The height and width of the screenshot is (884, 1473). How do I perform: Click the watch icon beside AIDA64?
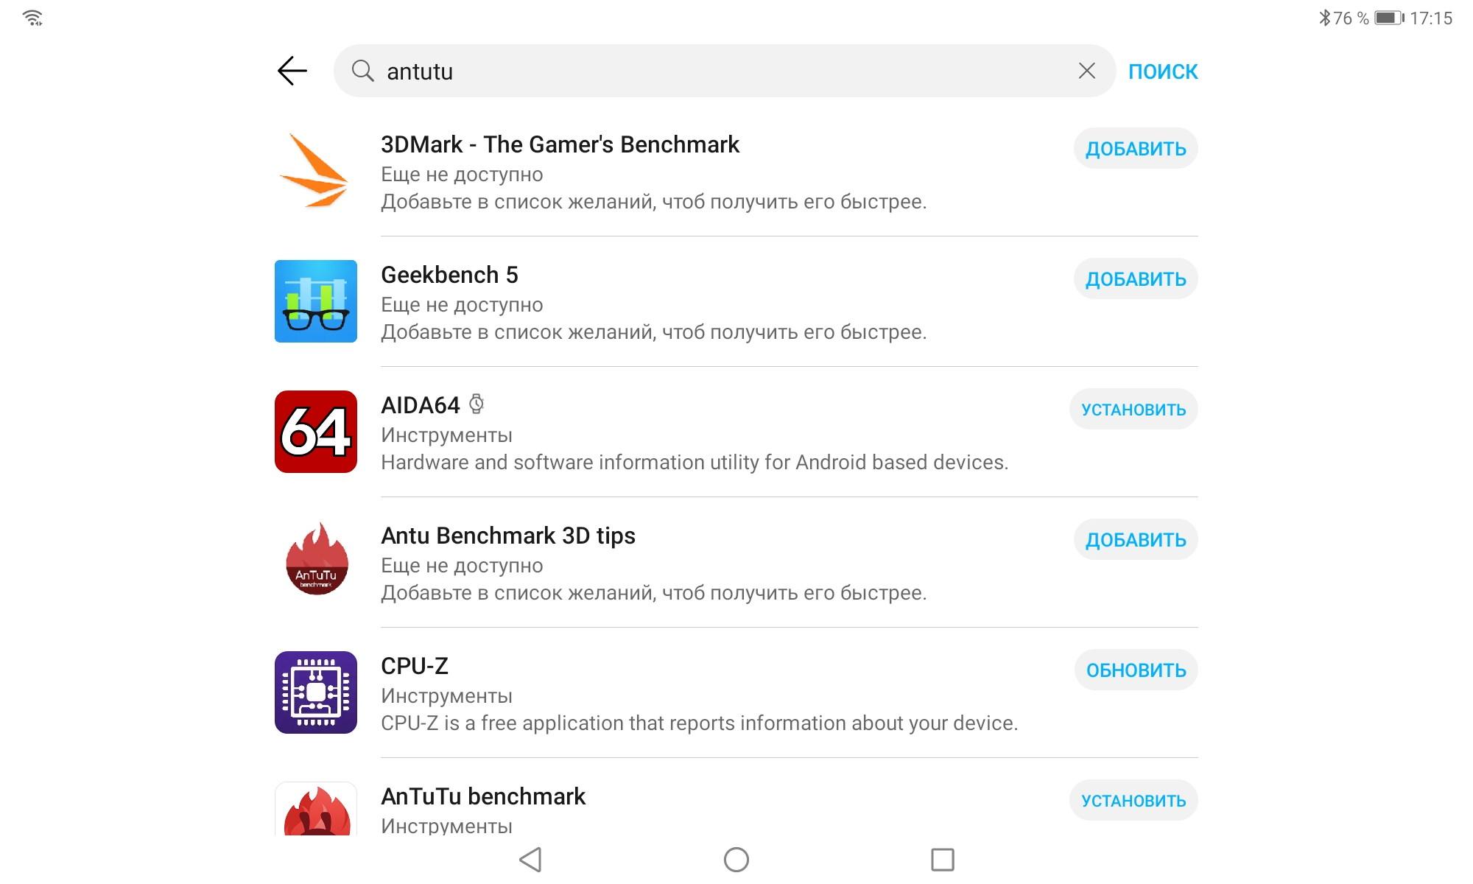477,404
